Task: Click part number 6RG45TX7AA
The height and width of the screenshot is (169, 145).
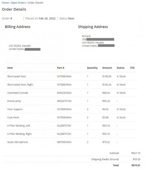Action: [x=64, y=101]
